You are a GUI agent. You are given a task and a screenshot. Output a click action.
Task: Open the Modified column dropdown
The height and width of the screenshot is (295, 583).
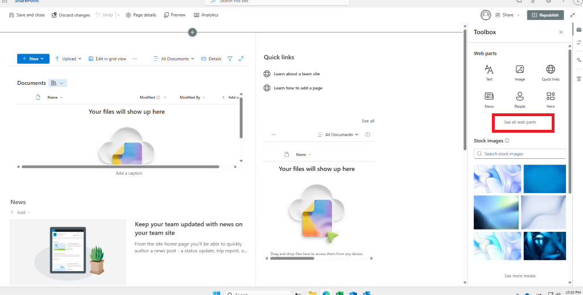165,97
